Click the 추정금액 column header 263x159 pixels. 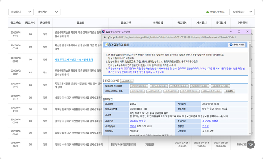click(242, 23)
